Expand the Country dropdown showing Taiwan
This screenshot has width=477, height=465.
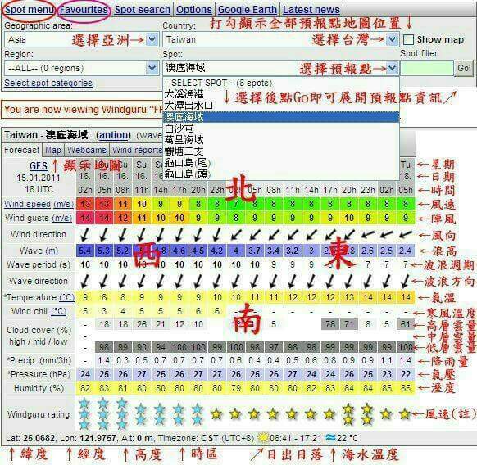[393, 39]
